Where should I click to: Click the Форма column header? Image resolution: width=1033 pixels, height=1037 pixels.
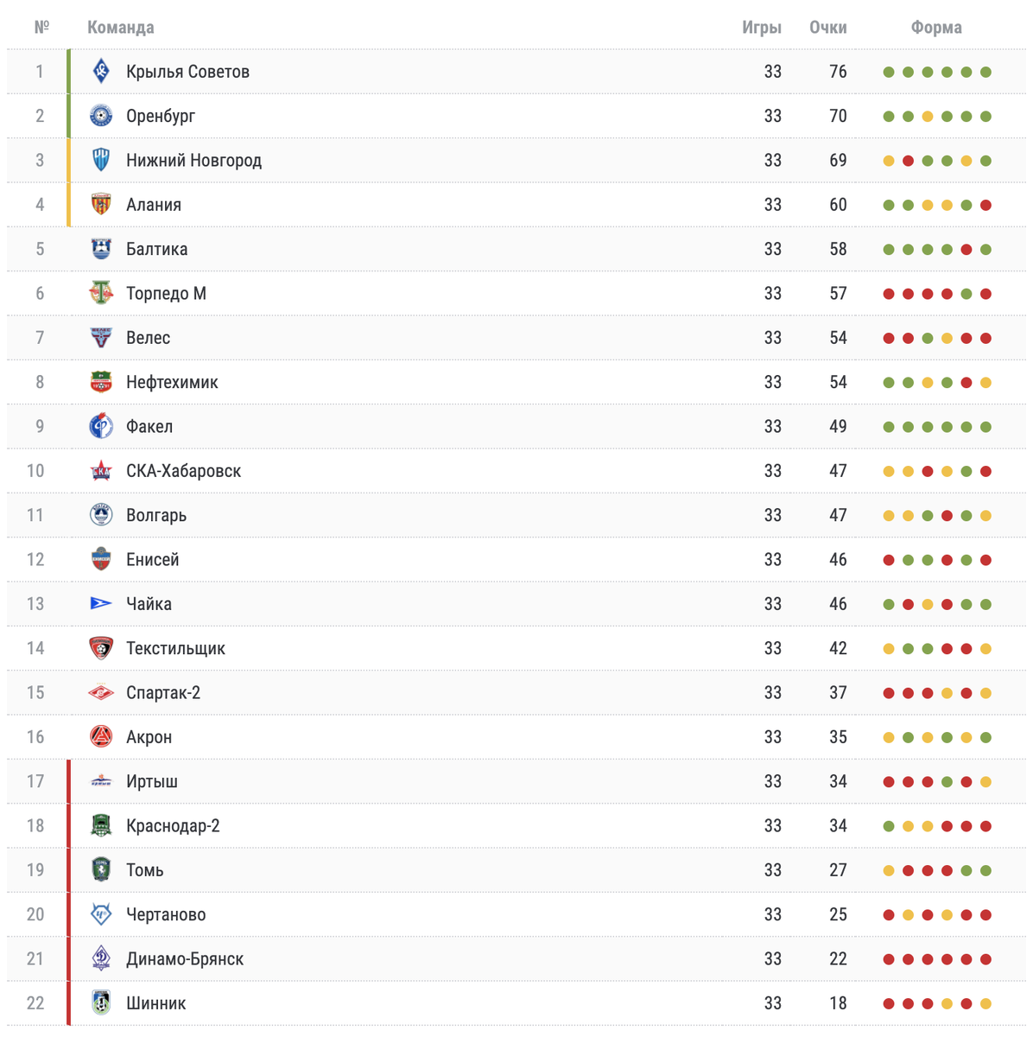(936, 28)
